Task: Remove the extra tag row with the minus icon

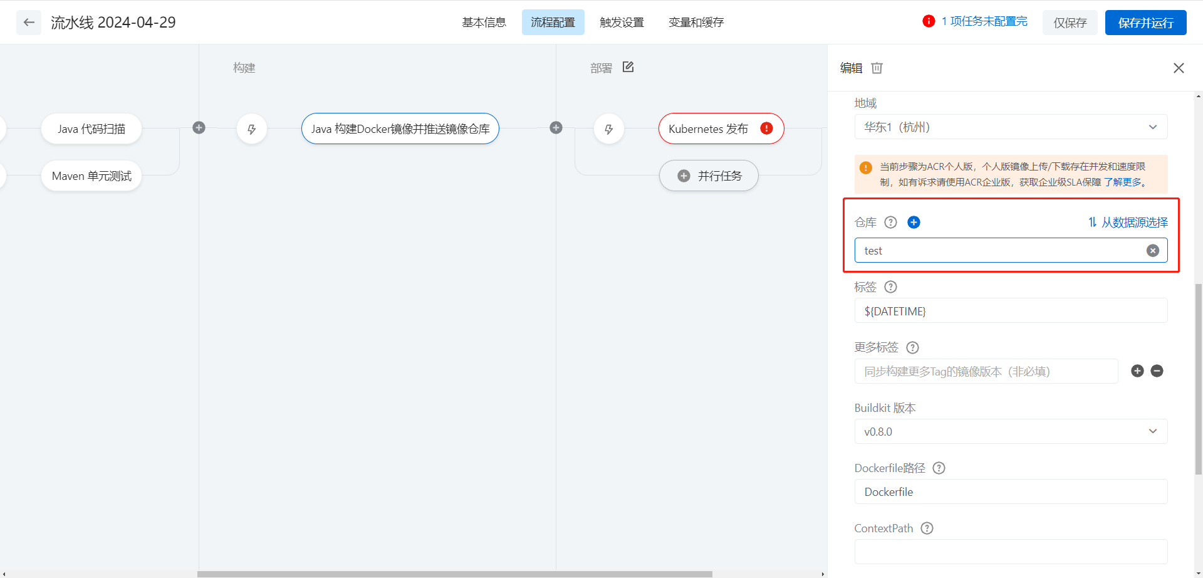Action: [x=1157, y=371]
